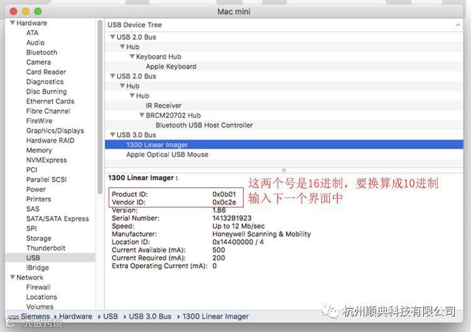The width and height of the screenshot is (471, 332).
Task: Open Card Reader section
Action: pyautogui.click(x=46, y=72)
